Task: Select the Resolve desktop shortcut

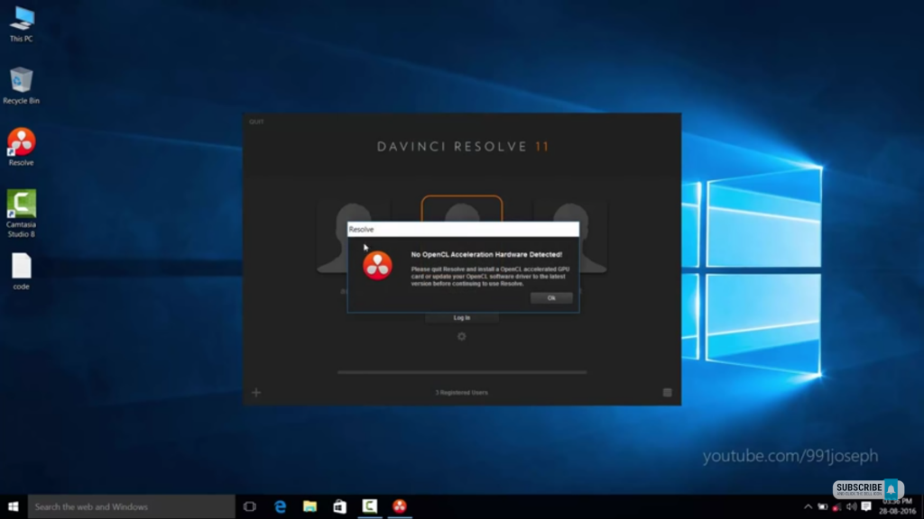Action: click(x=22, y=147)
